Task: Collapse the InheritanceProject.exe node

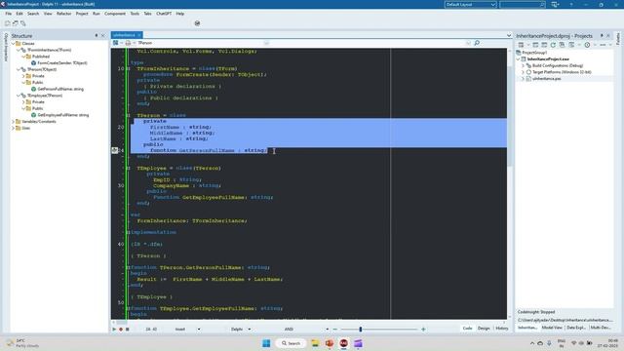Action: [518, 58]
